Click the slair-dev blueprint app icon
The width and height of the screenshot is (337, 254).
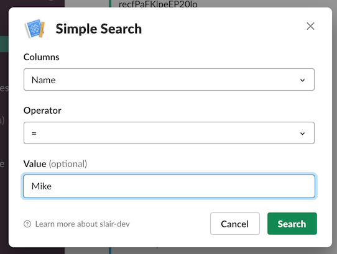pos(35,29)
